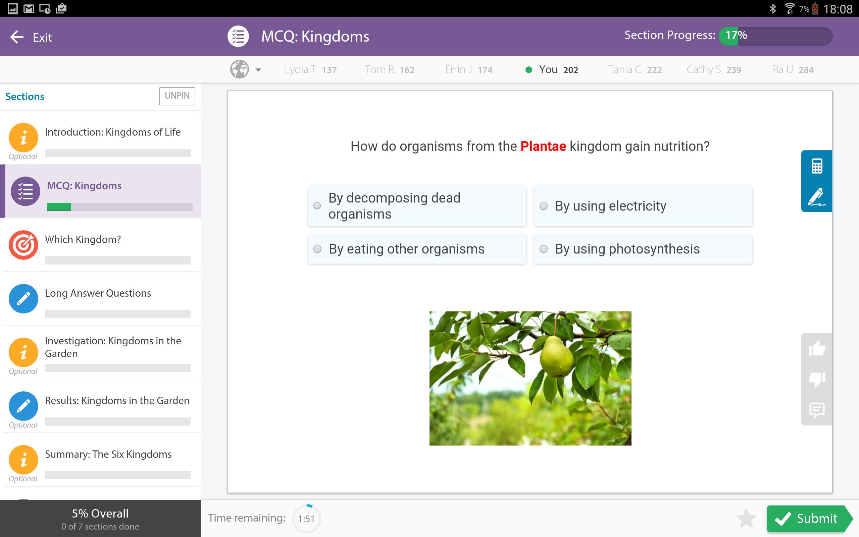Click Cathy S 239 on leaderboard
Viewport: 859px width, 537px height.
[714, 69]
